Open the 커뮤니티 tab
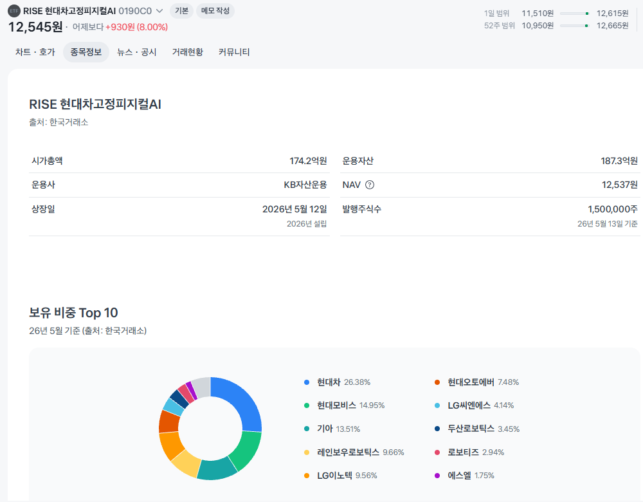This screenshot has height=502, width=643. point(234,52)
